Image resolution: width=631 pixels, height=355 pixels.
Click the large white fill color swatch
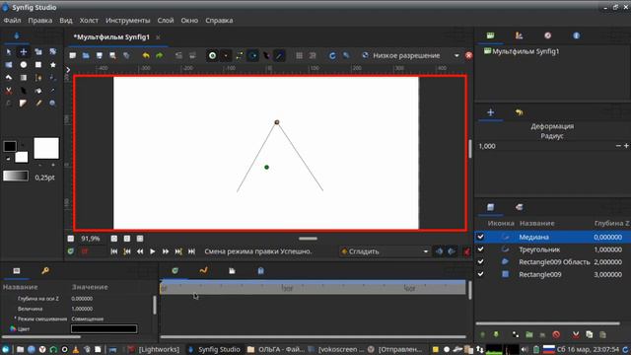pos(46,148)
